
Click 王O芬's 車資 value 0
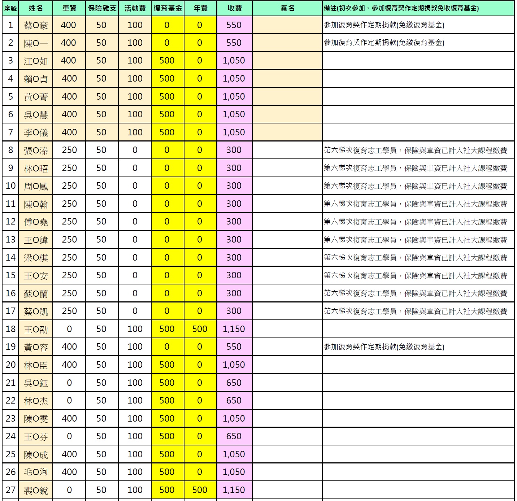point(69,436)
